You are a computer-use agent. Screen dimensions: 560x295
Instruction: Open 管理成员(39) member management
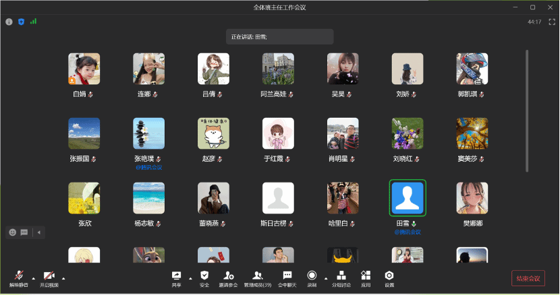point(257,277)
